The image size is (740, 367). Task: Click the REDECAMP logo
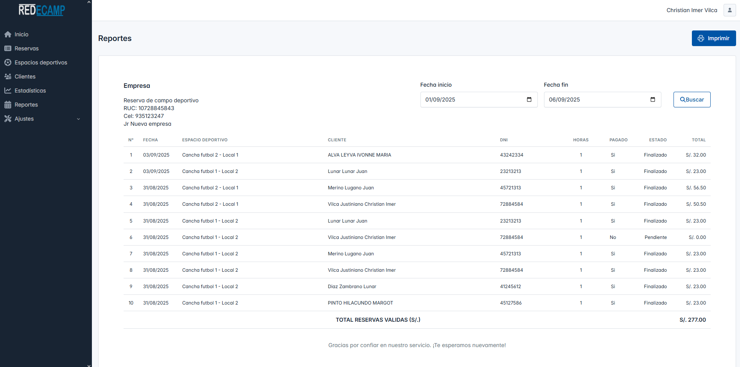click(42, 10)
